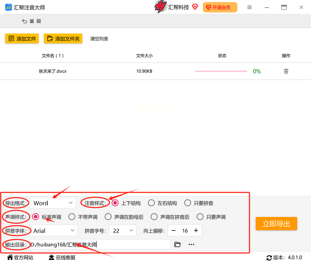Click the 版本: 4.0.1.0 text
Screen dimensions: 311x263
pos(288,258)
